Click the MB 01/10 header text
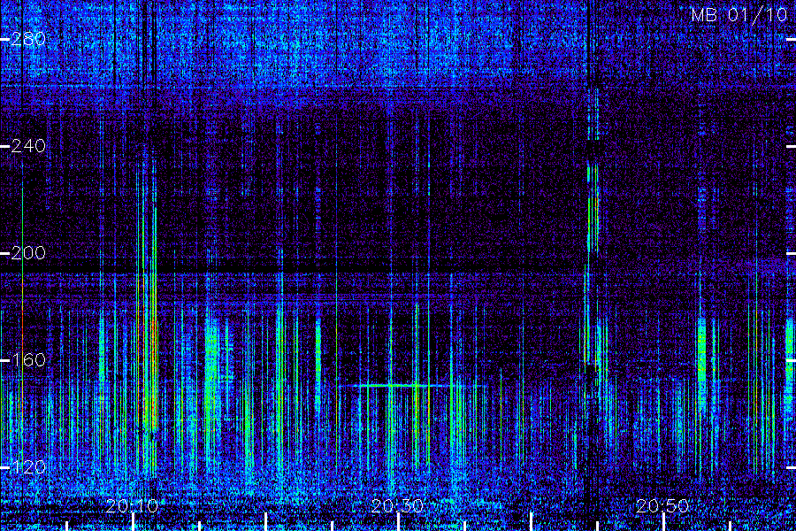The height and width of the screenshot is (531, 796). [739, 15]
